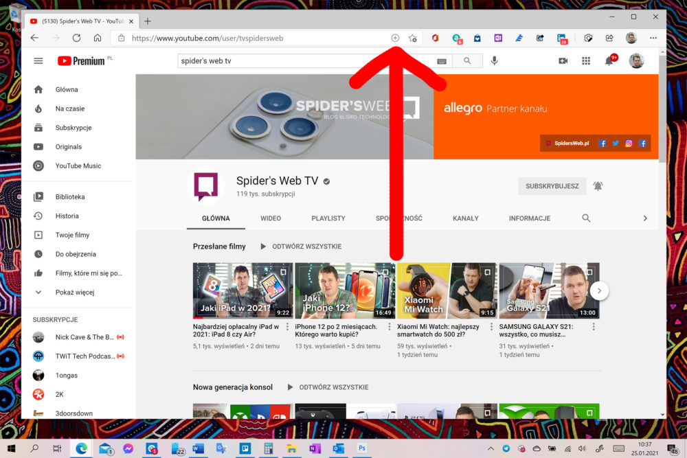Click the SUBSKRYBUJESZ subscription button
687x458 pixels.
552,186
